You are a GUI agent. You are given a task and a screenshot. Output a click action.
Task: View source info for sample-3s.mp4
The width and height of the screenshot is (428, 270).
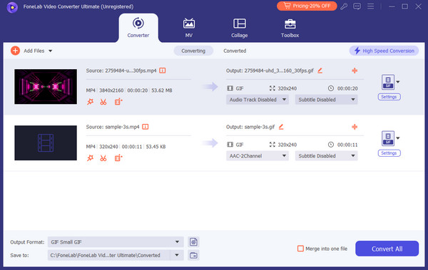146,127
